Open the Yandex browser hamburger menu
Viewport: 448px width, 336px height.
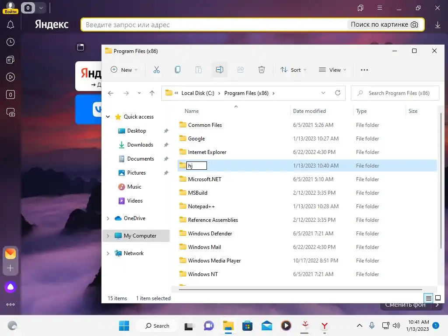380,8
